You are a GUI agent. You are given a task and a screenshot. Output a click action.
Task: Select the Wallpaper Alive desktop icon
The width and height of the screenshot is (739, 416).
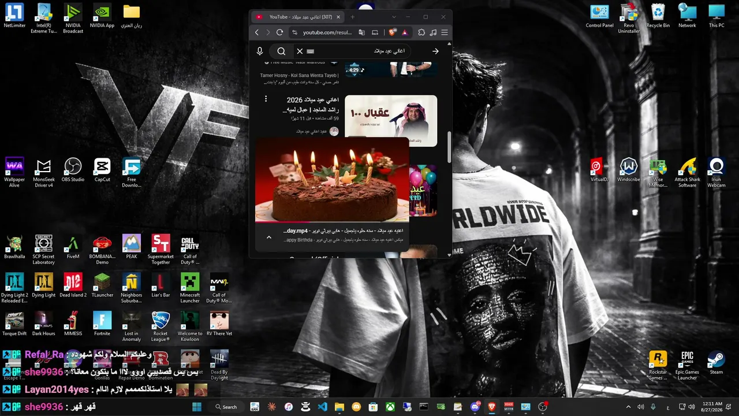point(14,173)
